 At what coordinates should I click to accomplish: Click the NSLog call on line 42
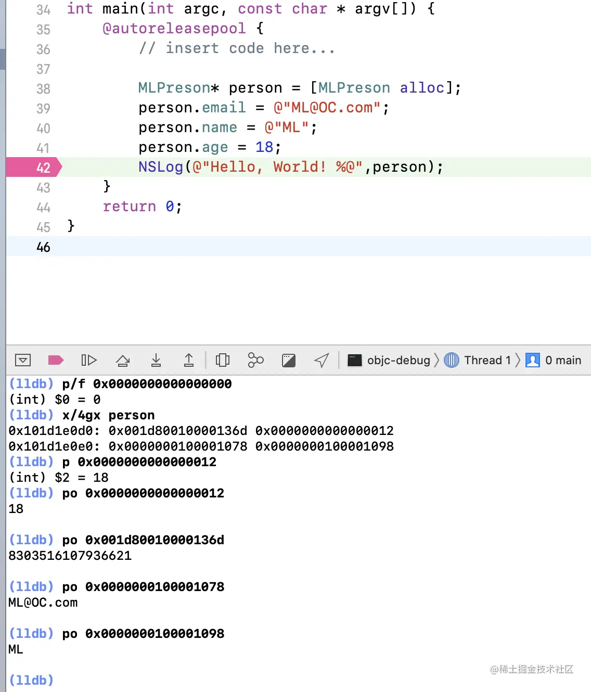coord(291,167)
